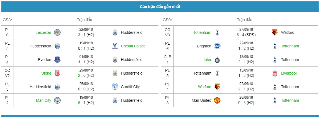
Task: Click the Man City club crest
Action: tap(57, 100)
